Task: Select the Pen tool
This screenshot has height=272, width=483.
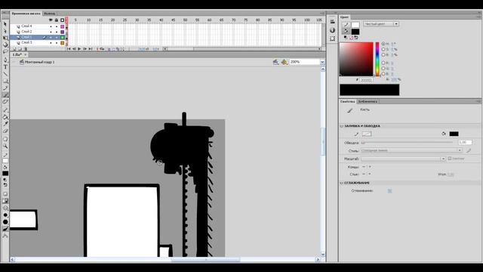Action: (5, 60)
